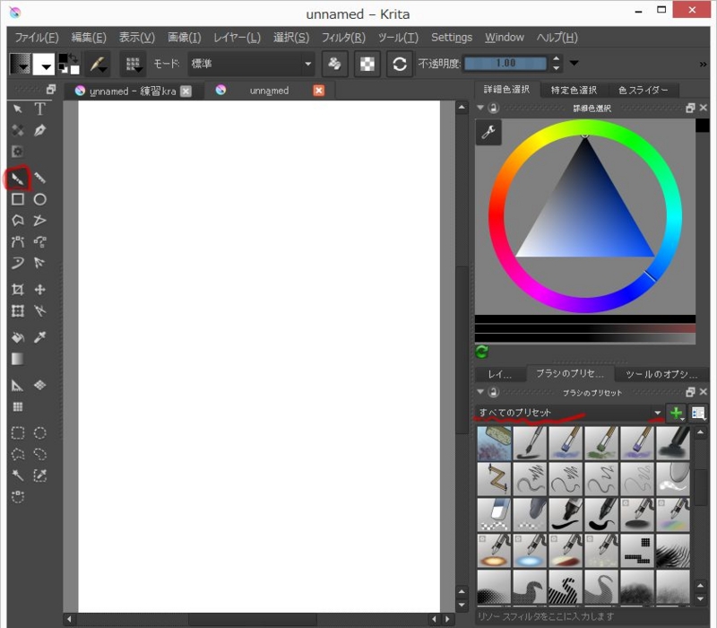717x628 pixels.
Task: Open the blending mode dropdown
Action: click(251, 64)
